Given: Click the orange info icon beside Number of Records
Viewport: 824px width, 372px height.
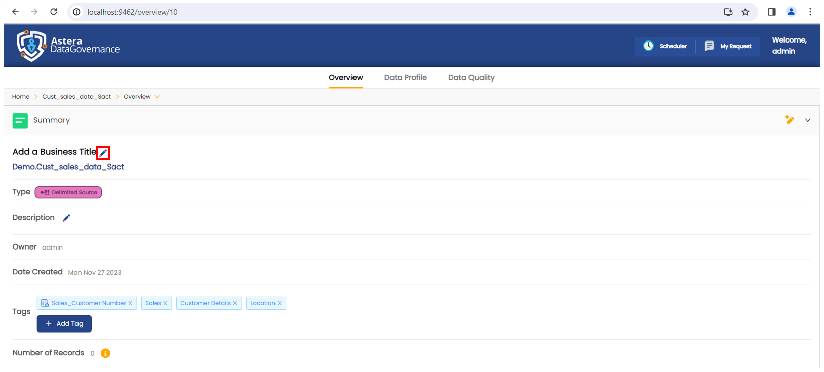Looking at the screenshot, I should 105,353.
